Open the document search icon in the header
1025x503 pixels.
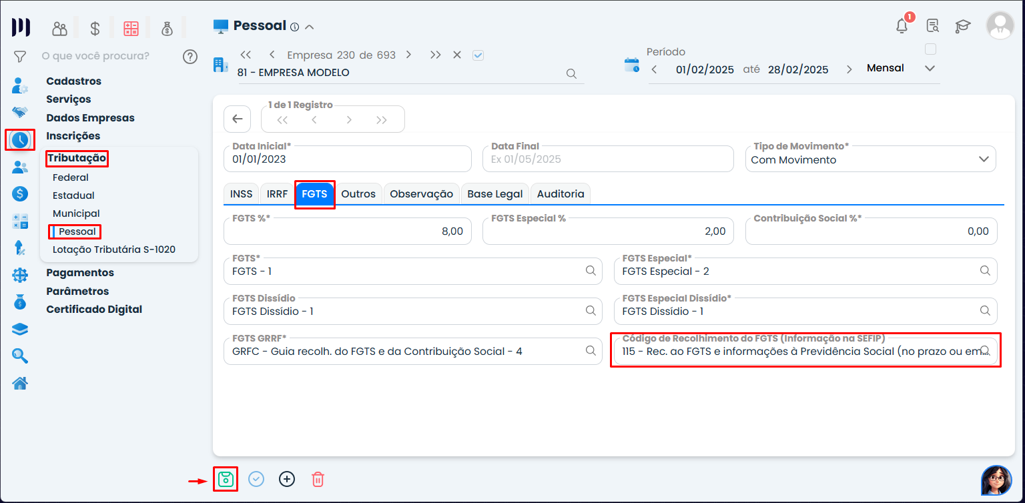coord(933,26)
